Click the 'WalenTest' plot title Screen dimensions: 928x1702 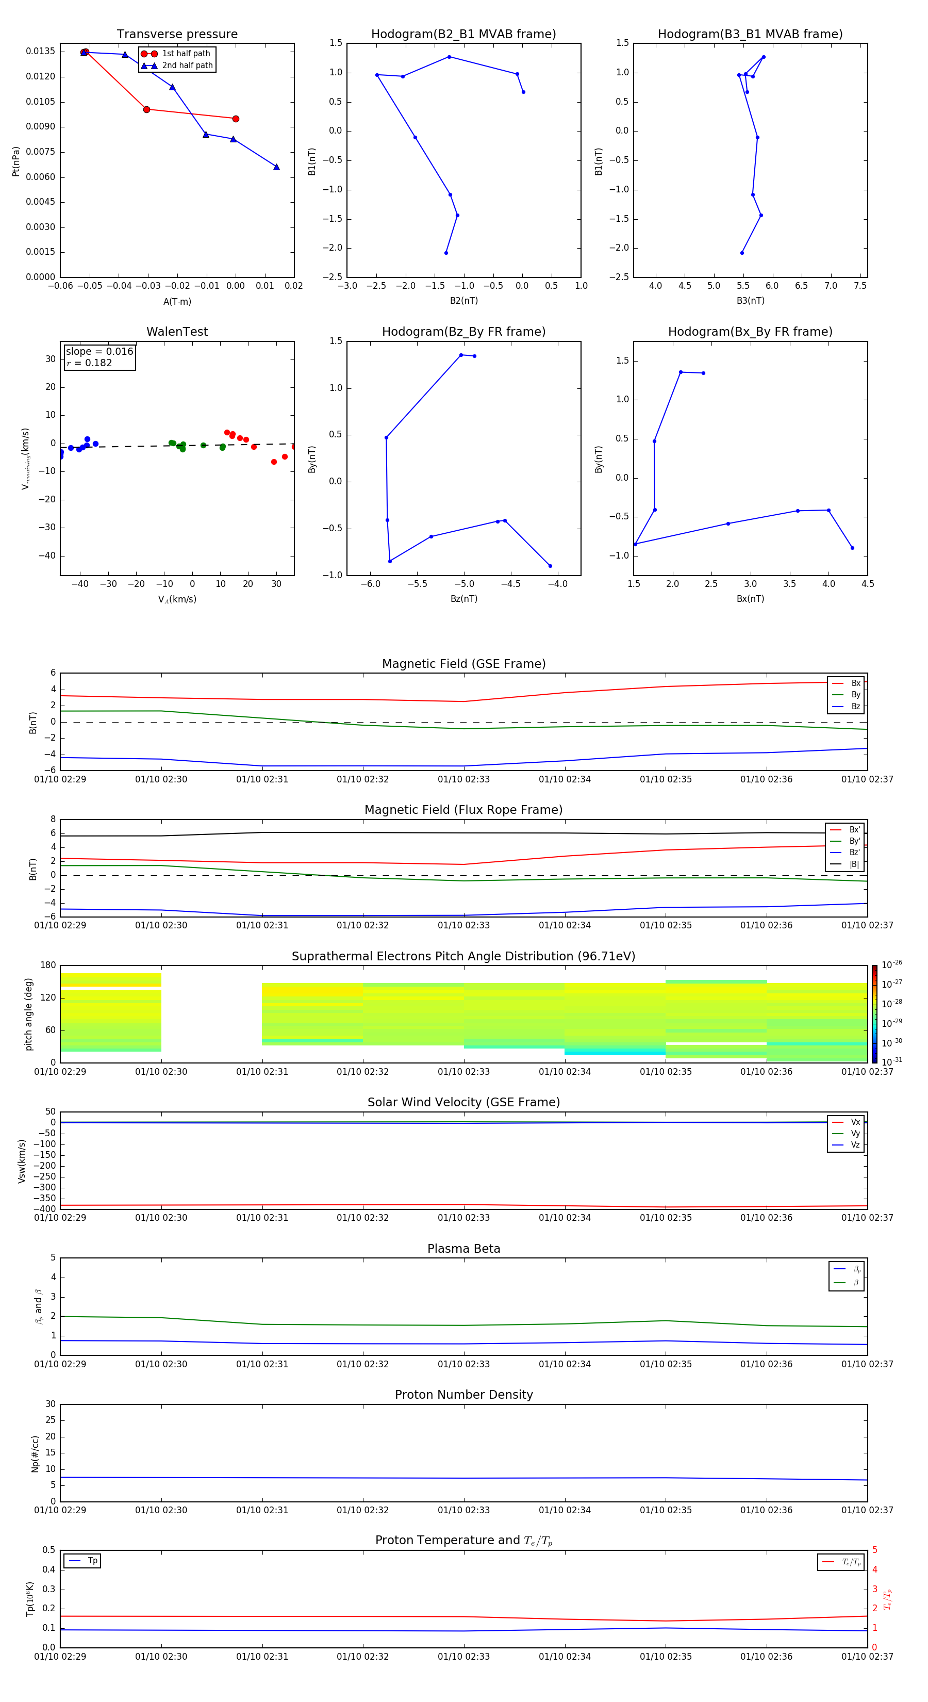tap(177, 332)
